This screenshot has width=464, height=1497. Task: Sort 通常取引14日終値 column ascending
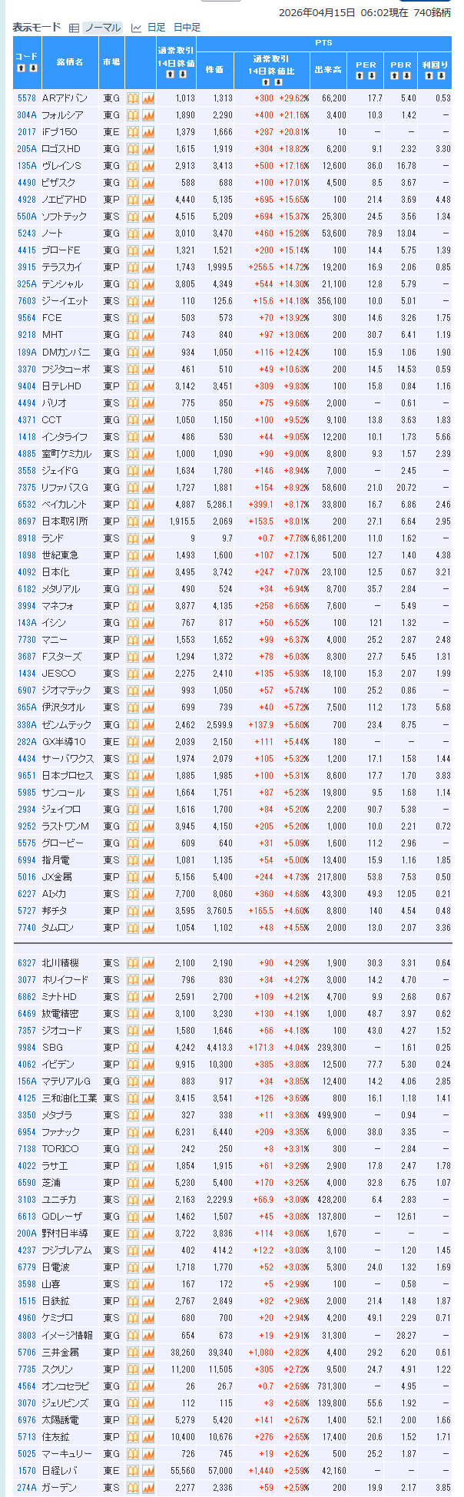(x=171, y=75)
